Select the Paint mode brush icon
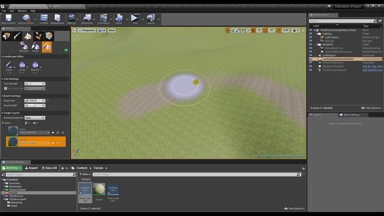This screenshot has height=216, width=384. 17,36
